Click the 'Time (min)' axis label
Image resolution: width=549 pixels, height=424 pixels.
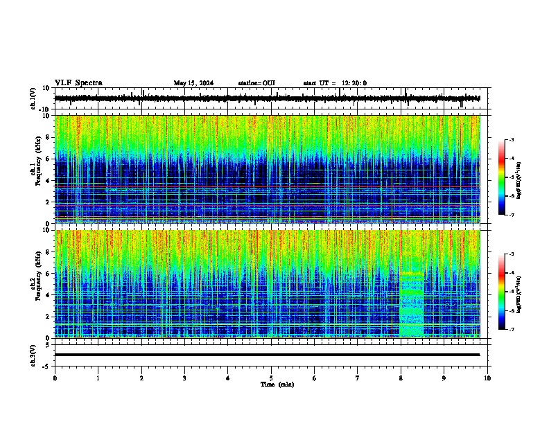tap(277, 385)
